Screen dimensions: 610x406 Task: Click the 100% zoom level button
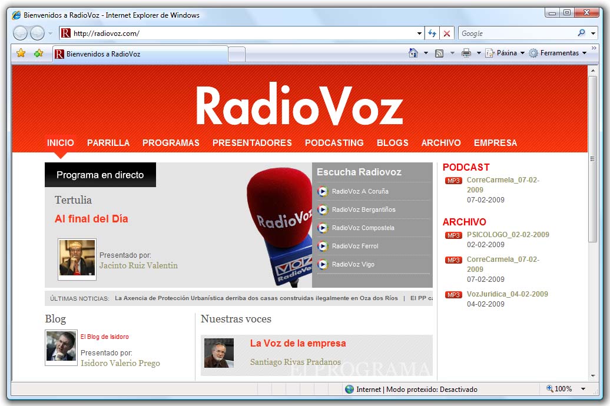pos(559,389)
